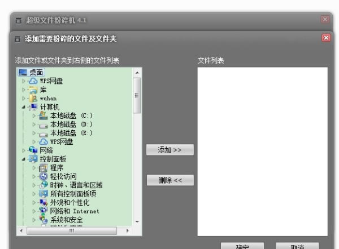Click the tree scroll up arrow
339x249 pixels.
coord(137,73)
